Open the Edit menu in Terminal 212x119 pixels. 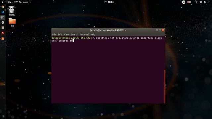60,34
